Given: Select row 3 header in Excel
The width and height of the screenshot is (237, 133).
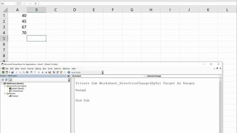Looking at the screenshot, I should (4, 27).
